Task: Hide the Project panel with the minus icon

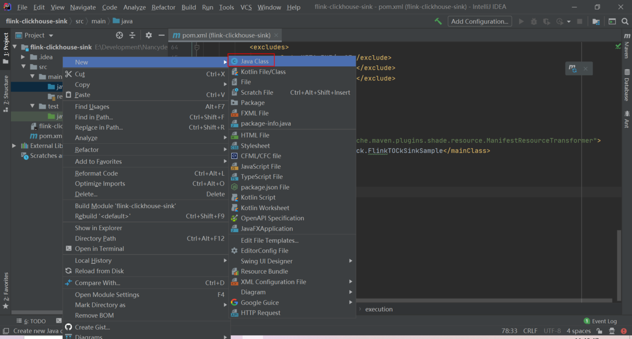Action: click(162, 35)
